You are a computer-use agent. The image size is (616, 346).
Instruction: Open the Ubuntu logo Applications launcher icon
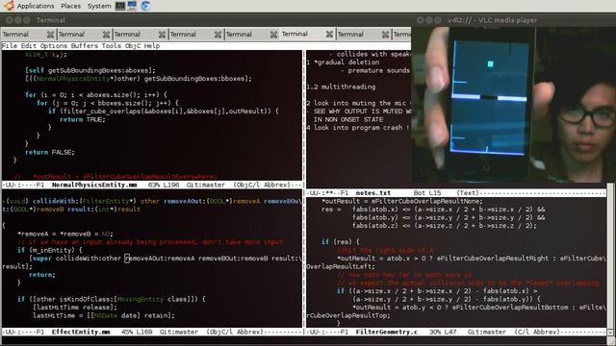(9, 6)
